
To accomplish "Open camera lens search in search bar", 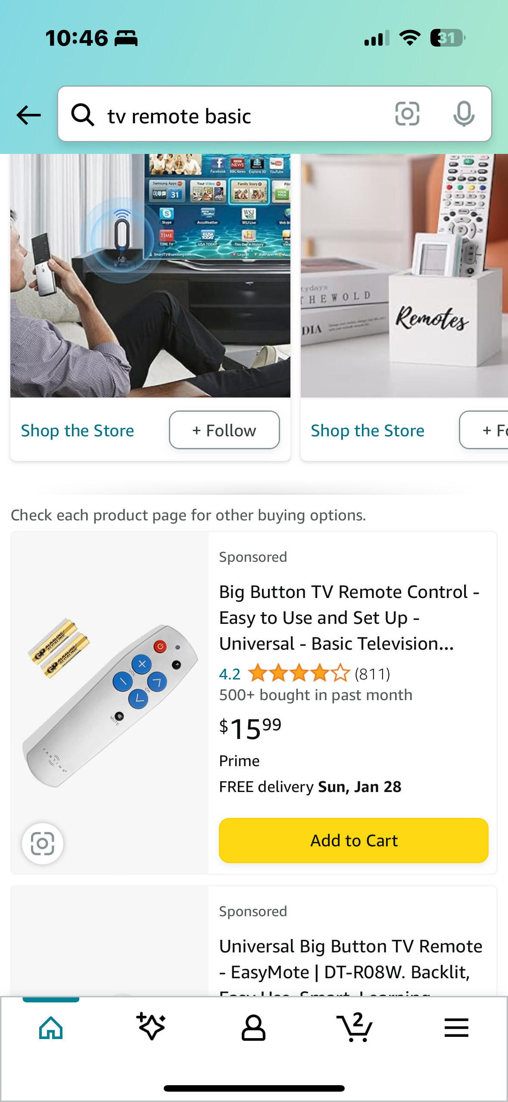I will (x=407, y=114).
